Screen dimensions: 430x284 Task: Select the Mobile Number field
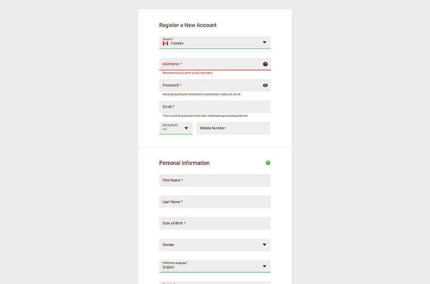click(233, 128)
